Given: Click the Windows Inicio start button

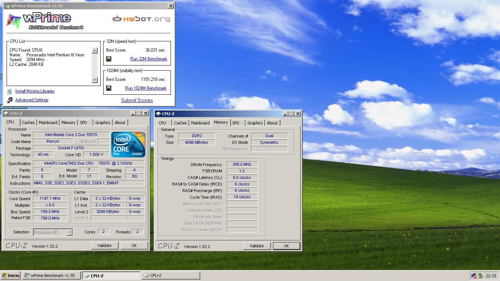Looking at the screenshot, I should [10, 276].
